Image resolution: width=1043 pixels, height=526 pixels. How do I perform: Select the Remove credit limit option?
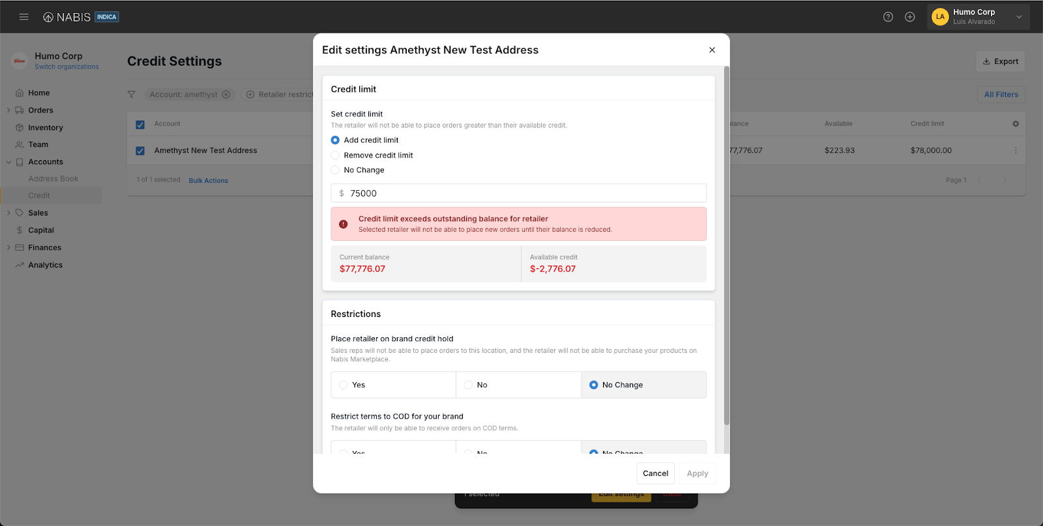pyautogui.click(x=336, y=156)
